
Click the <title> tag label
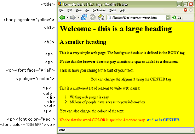coord(48,4)
